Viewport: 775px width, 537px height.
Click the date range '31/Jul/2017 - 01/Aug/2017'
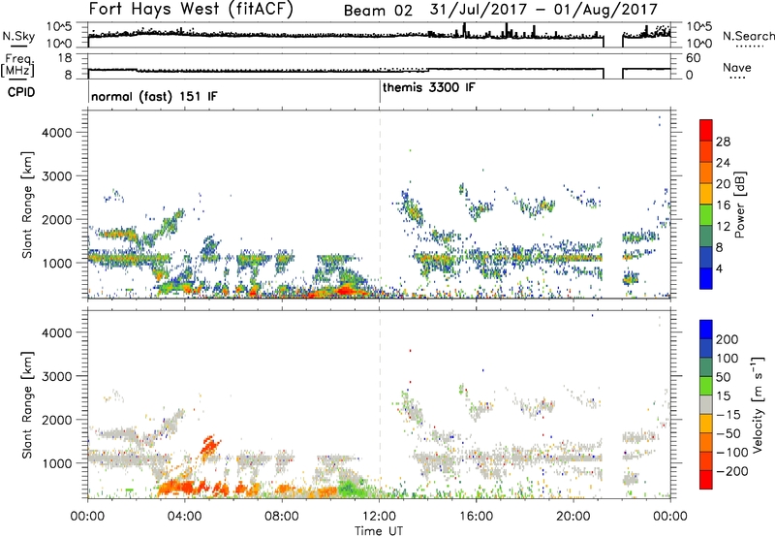(543, 10)
